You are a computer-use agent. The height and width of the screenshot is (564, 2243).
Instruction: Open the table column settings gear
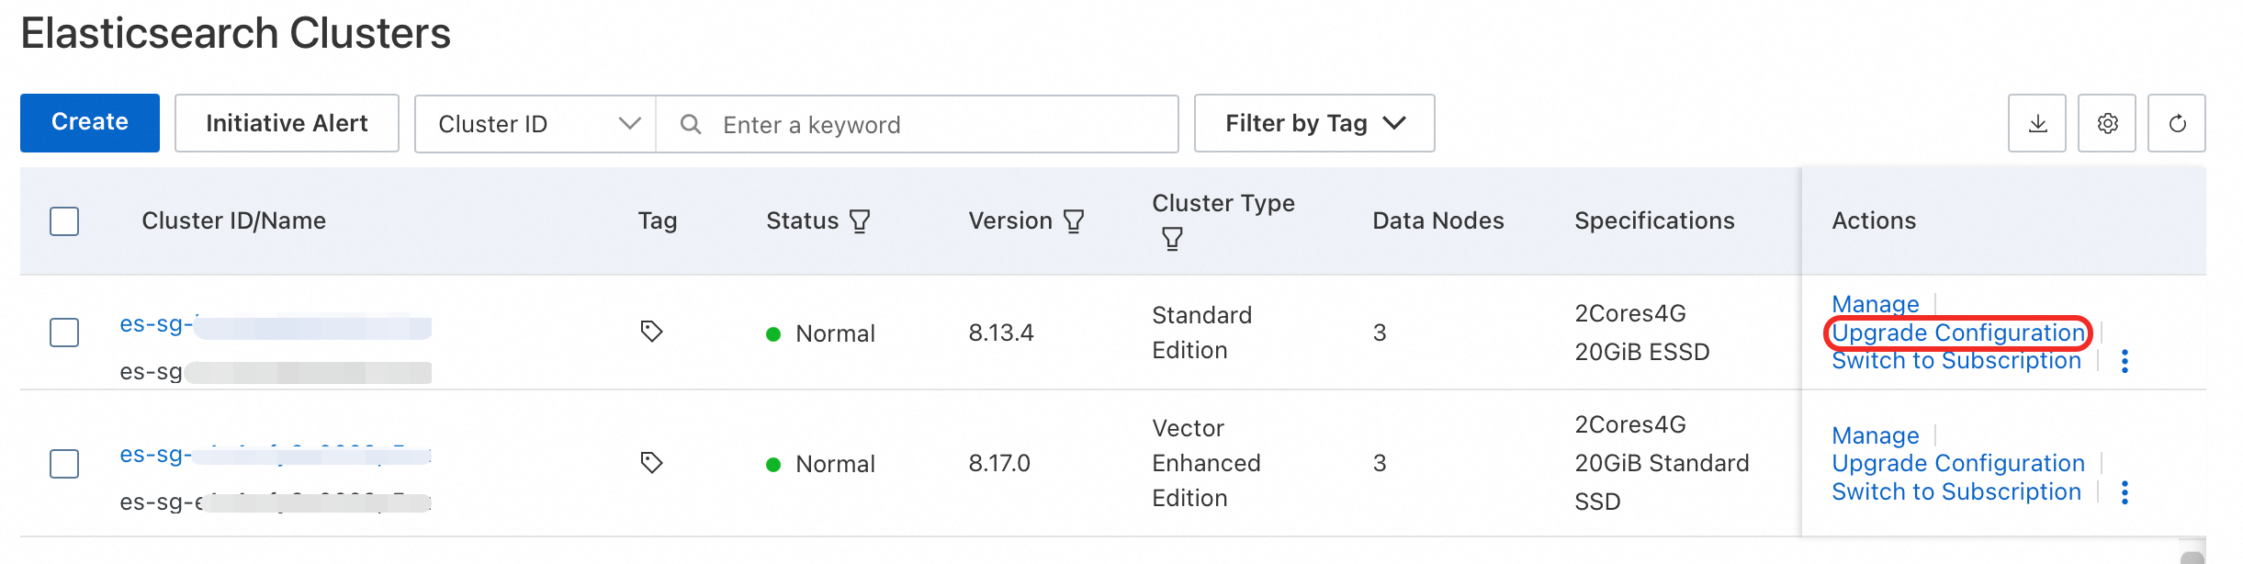[x=2107, y=123]
